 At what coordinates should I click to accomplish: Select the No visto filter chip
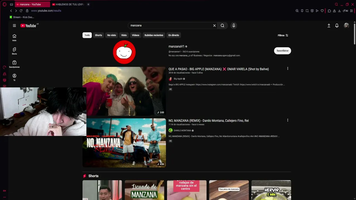click(x=112, y=35)
